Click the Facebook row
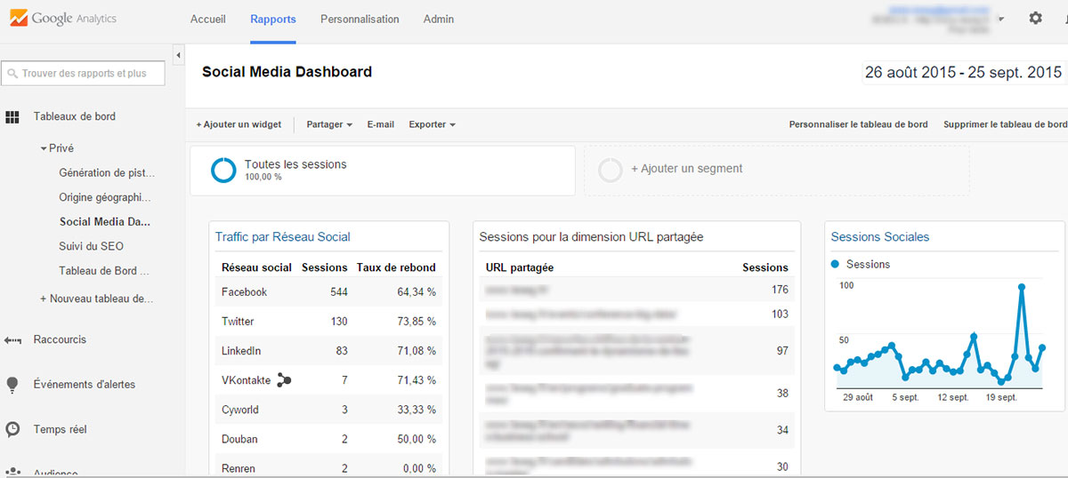The width and height of the screenshot is (1068, 478). (x=328, y=292)
